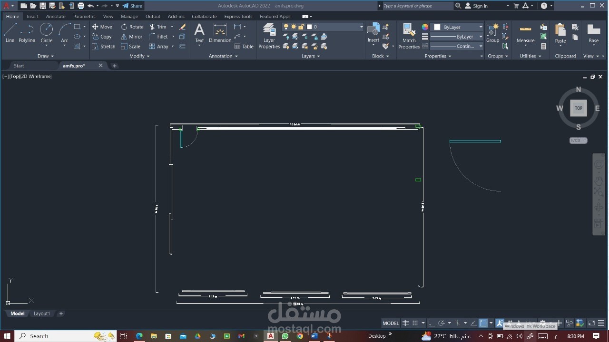Expand the Draw panel
This screenshot has width=609, height=342.
pyautogui.click(x=46, y=56)
